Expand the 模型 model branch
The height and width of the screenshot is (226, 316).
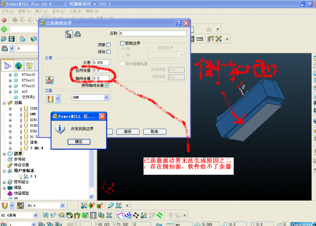point(4,188)
